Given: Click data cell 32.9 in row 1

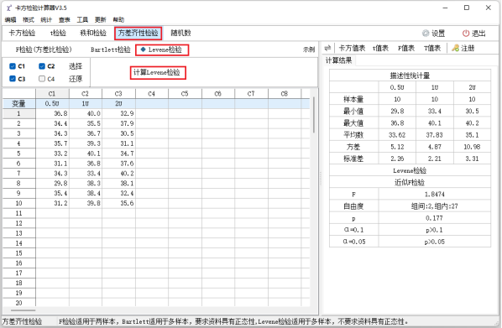Looking at the screenshot, I should pyautogui.click(x=118, y=113).
